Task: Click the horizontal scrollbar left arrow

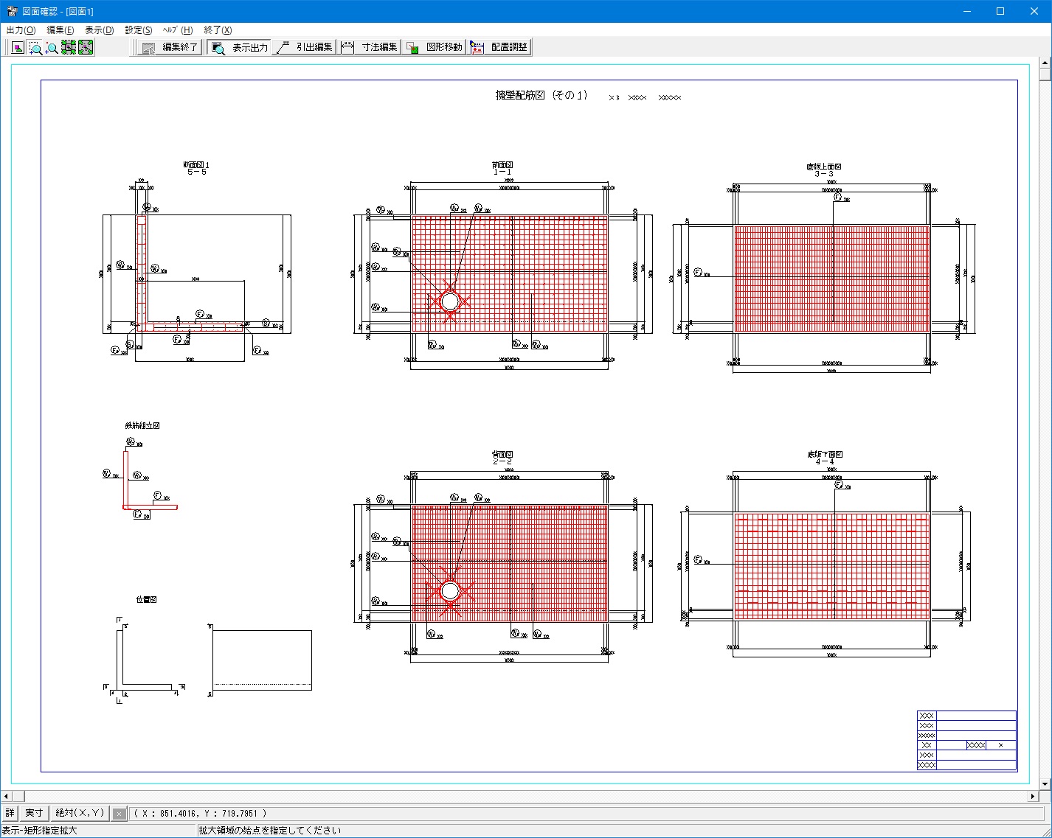Action: (x=6, y=797)
